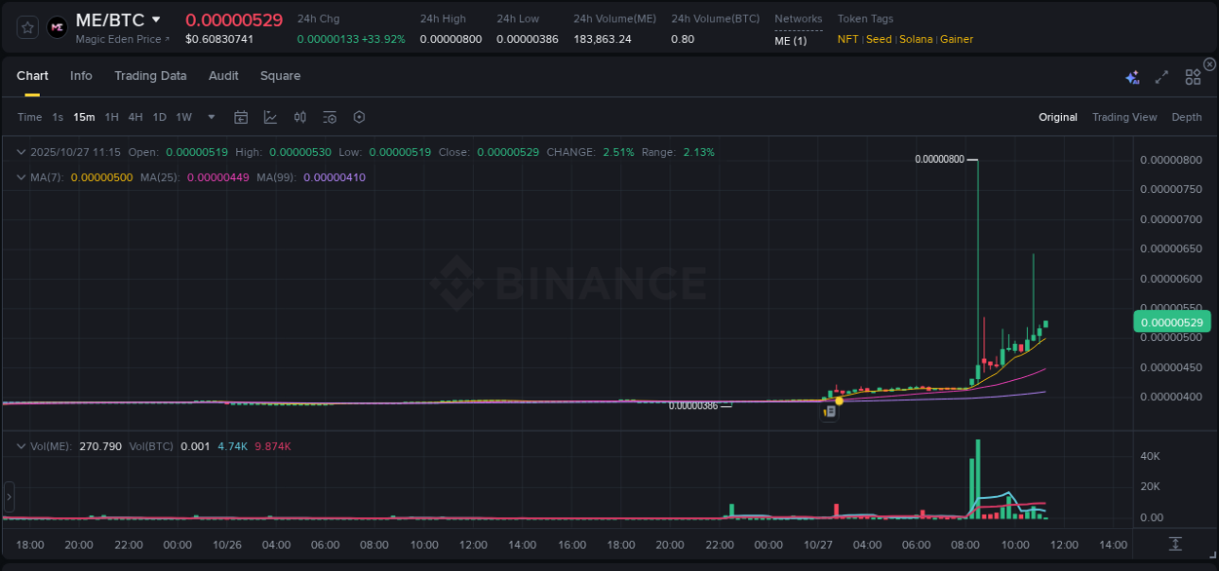
Task: Open the indicators list icon
Action: [329, 116]
